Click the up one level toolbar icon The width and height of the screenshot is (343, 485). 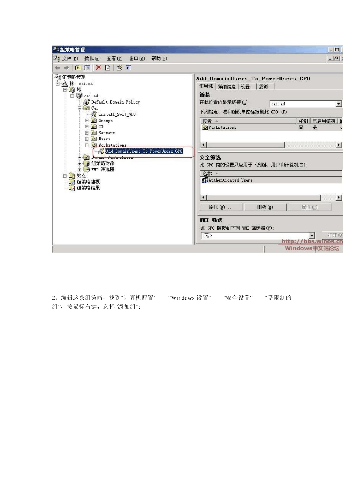(78, 68)
